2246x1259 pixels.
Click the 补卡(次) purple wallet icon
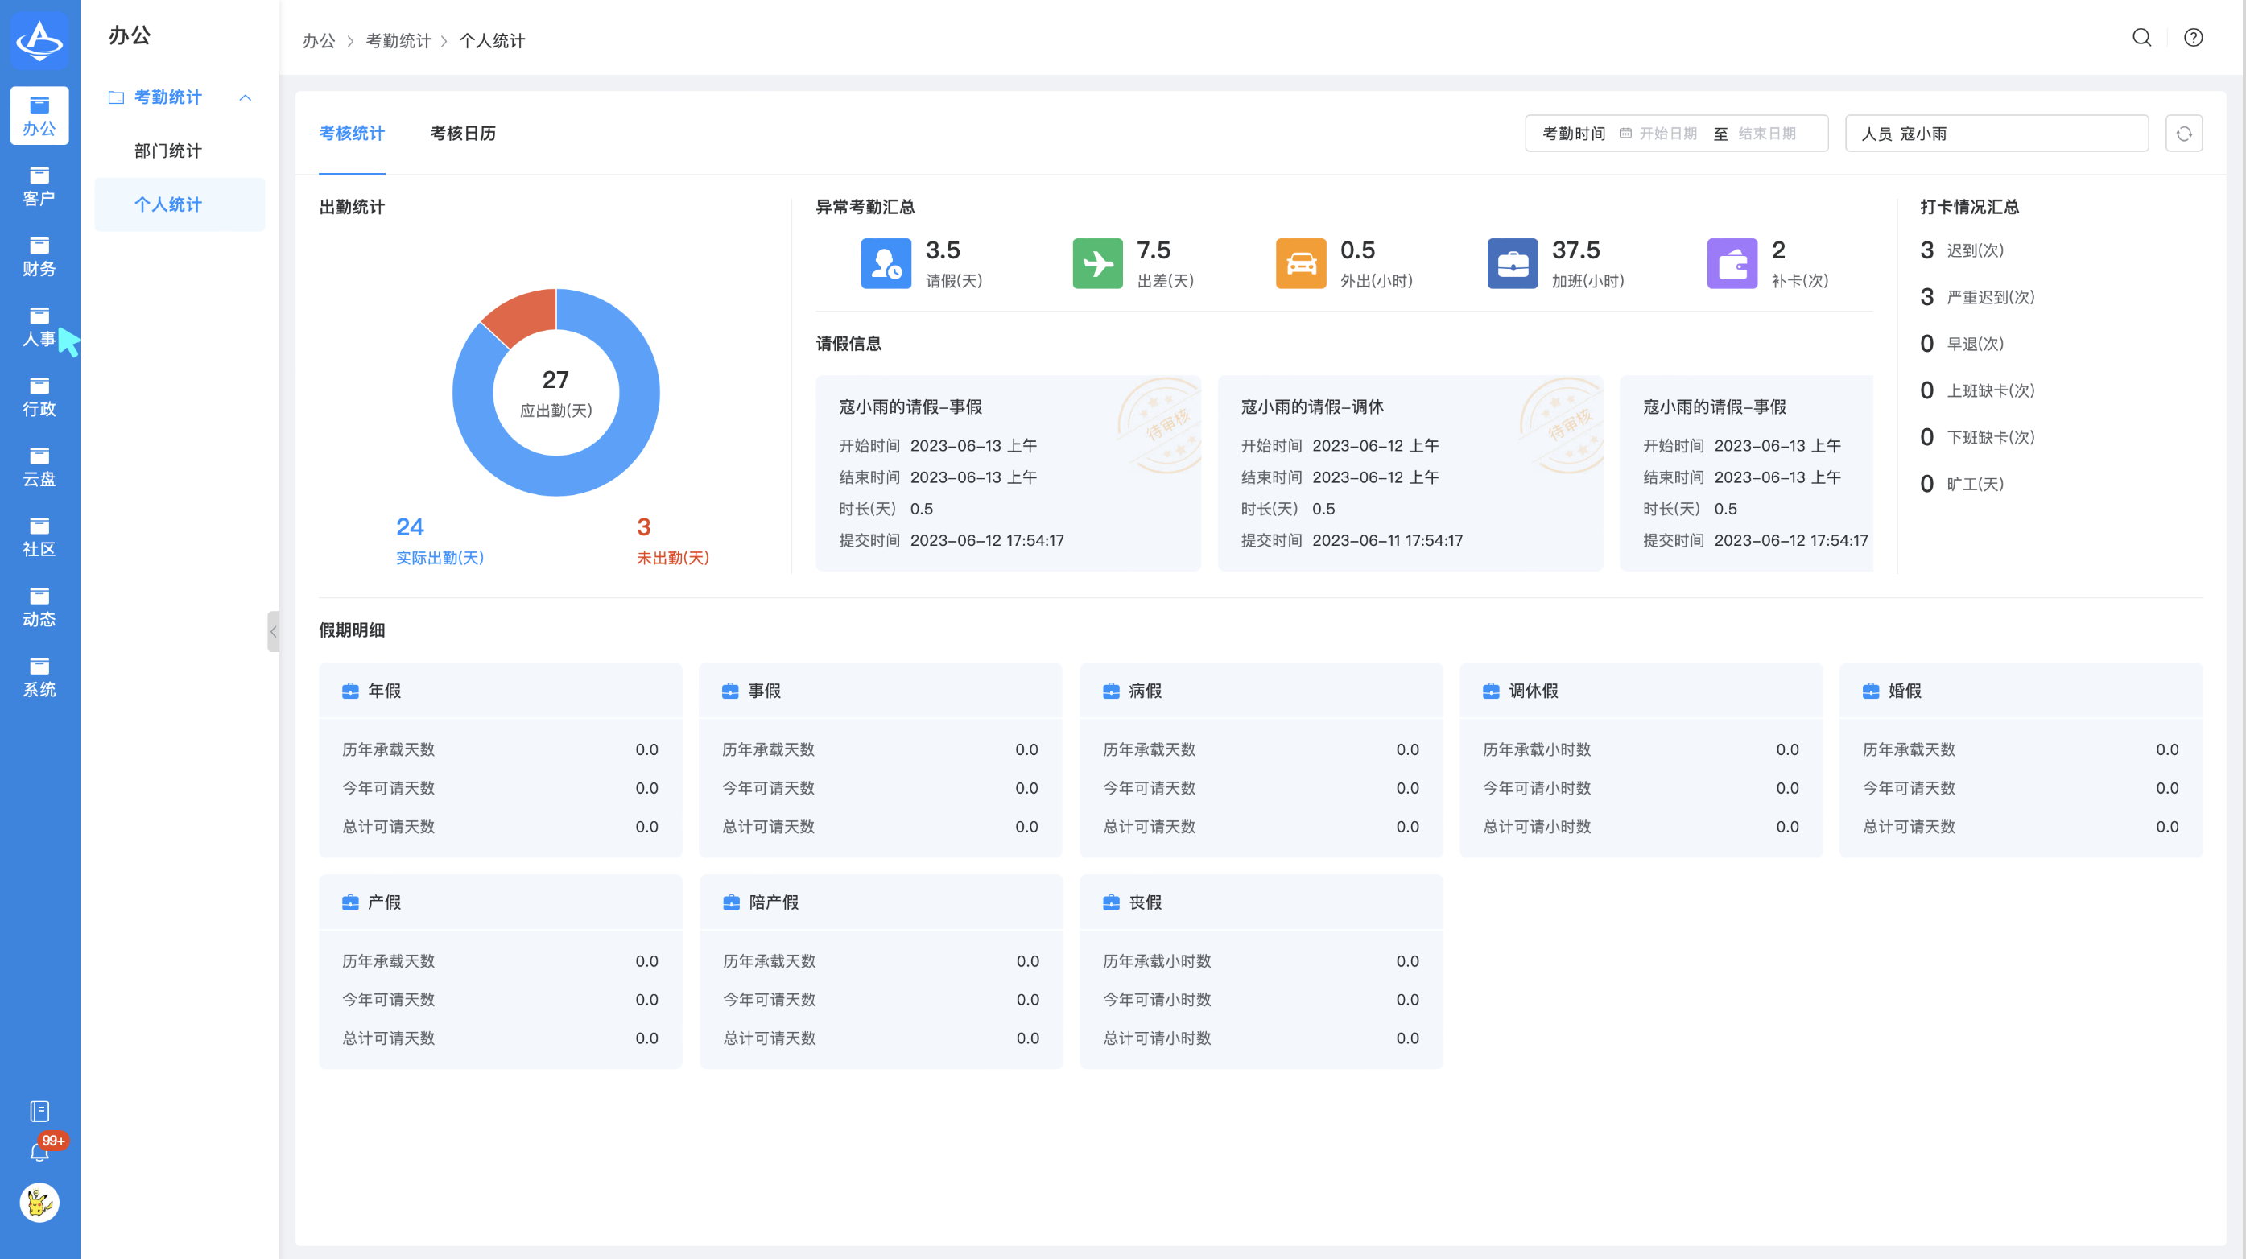pos(1732,263)
